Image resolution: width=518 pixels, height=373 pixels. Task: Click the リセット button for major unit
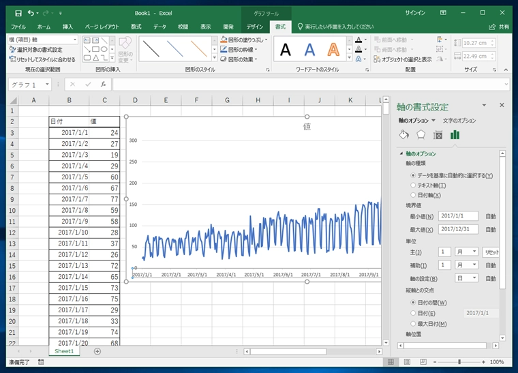coord(491,252)
